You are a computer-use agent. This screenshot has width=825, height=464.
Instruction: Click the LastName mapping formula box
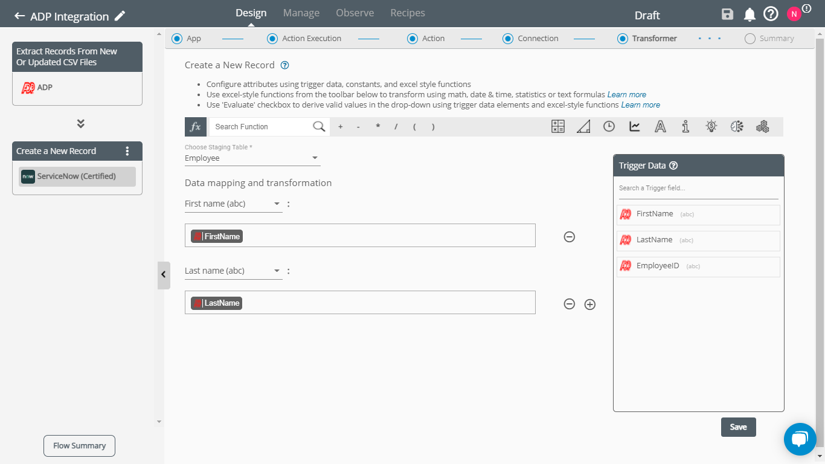(x=360, y=302)
